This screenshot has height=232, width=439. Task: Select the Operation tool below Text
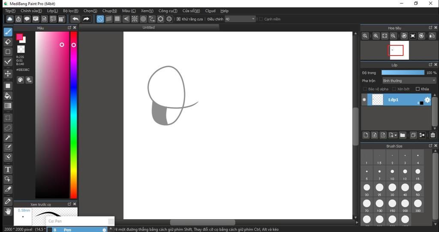[x=8, y=179]
